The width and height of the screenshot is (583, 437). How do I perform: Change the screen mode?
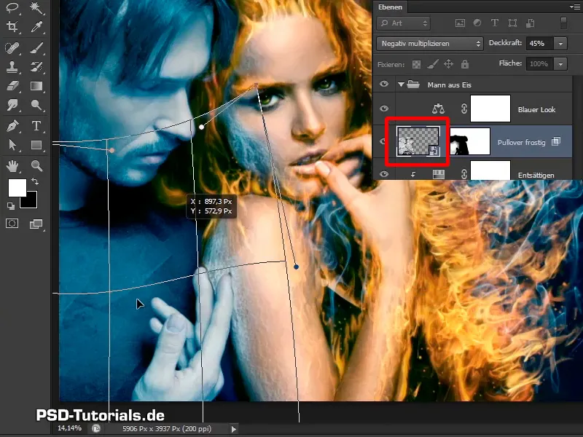pyautogui.click(x=36, y=224)
